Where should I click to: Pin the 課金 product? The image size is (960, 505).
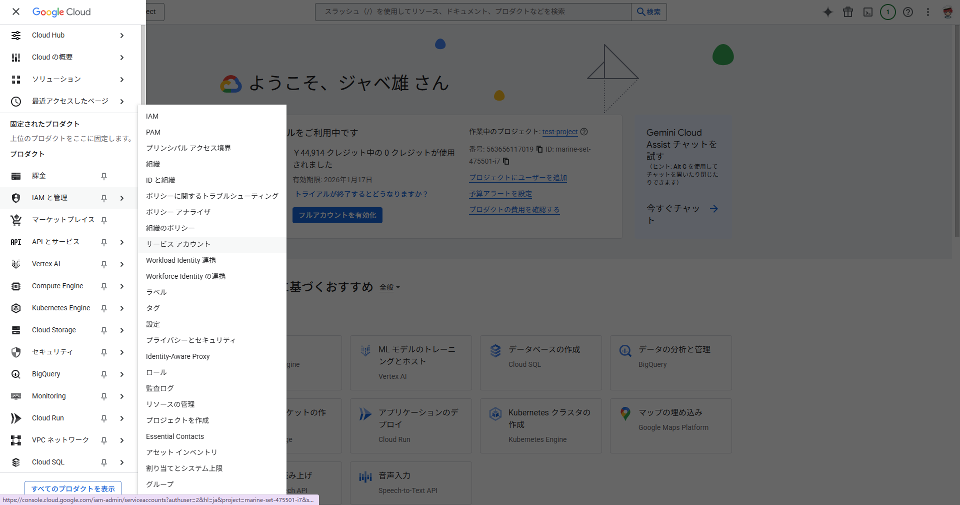point(104,176)
